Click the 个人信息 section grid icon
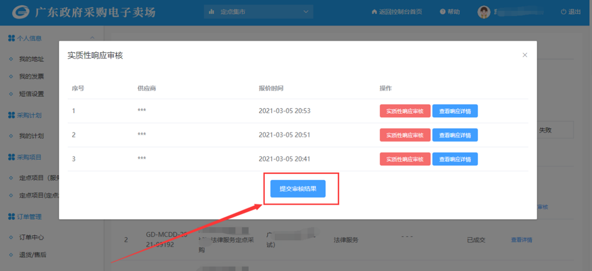The width and height of the screenshot is (592, 271). (12, 38)
